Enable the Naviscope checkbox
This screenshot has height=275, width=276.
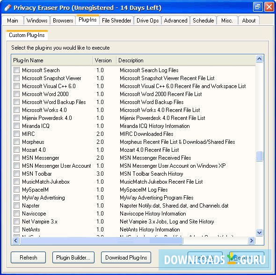(16, 214)
